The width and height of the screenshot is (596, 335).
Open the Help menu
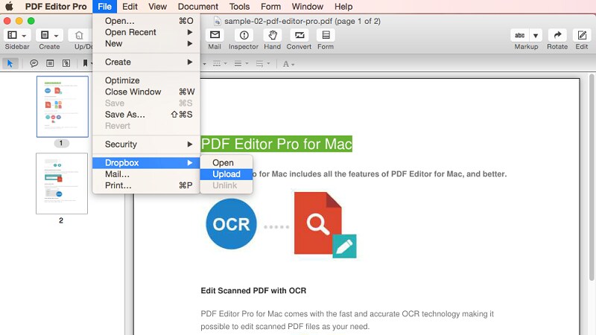(x=343, y=7)
